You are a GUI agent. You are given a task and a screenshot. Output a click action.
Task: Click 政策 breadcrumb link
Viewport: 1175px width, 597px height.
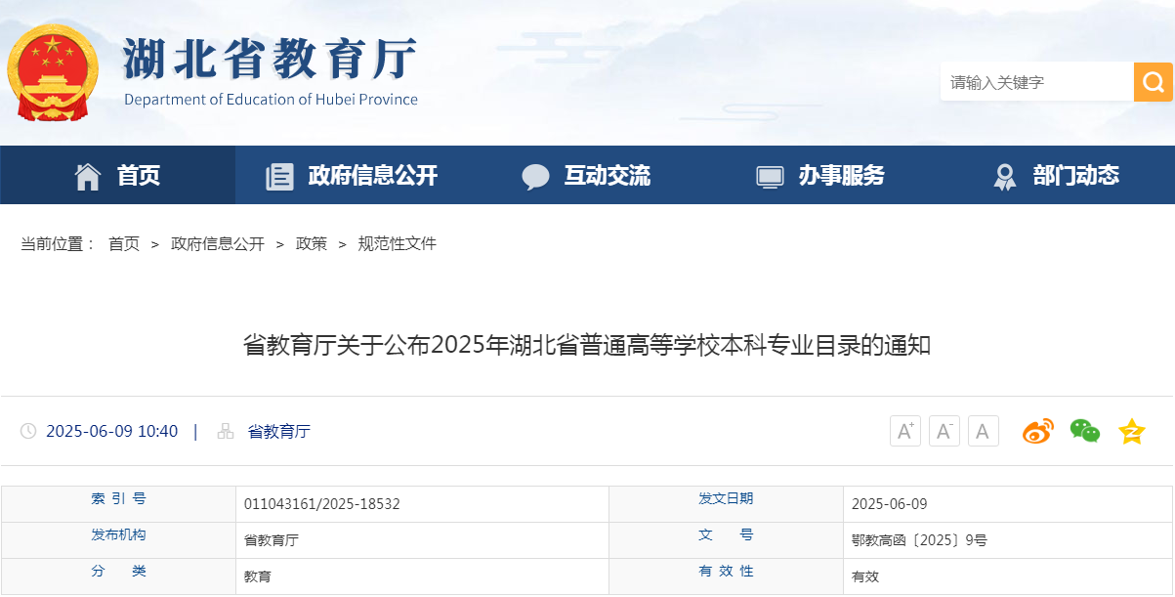[312, 244]
